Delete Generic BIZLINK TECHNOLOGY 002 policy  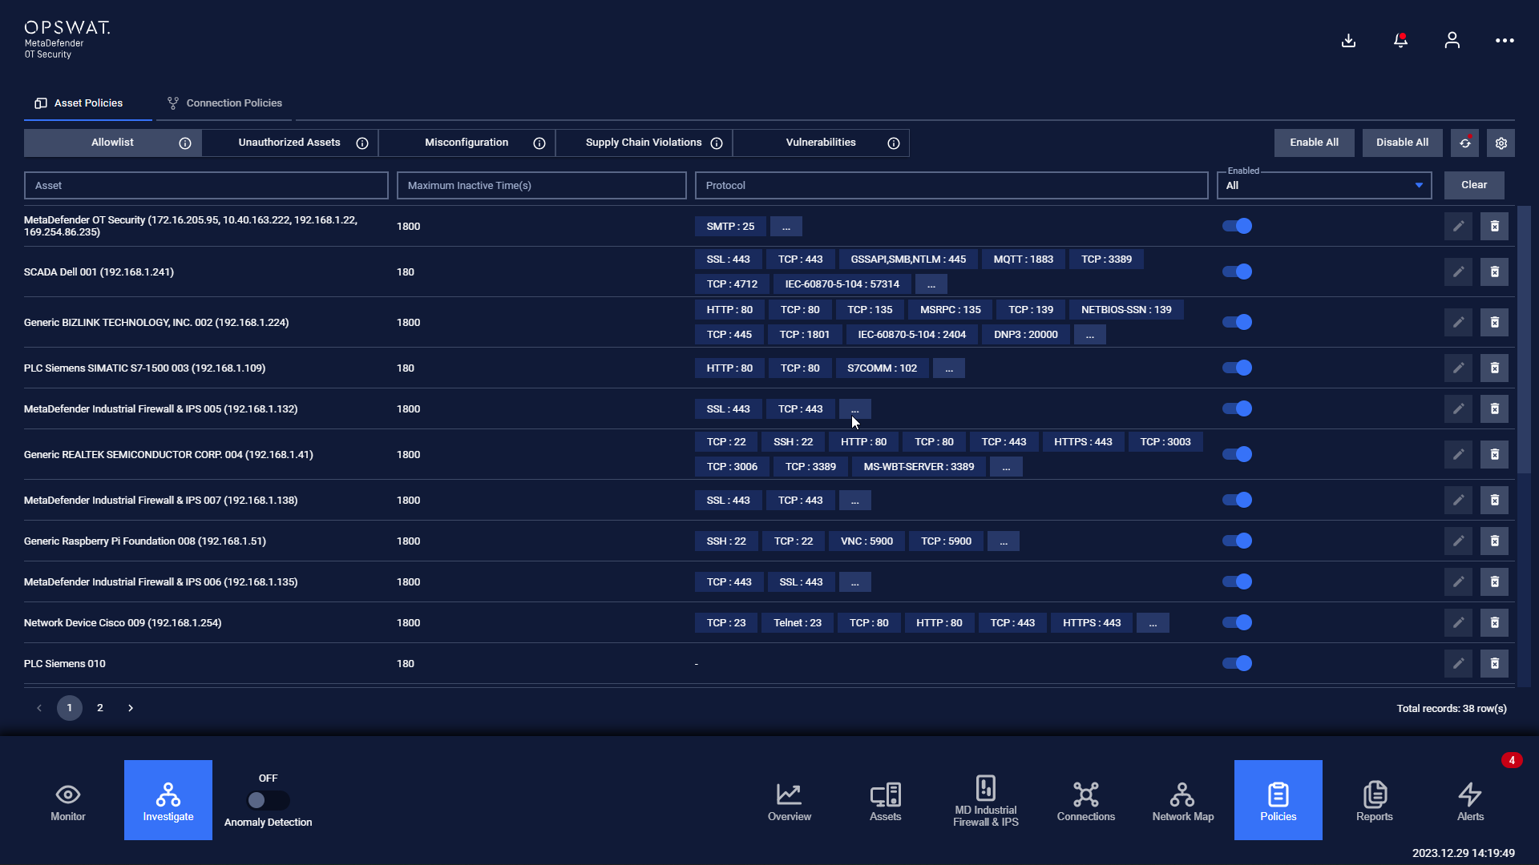(x=1494, y=322)
